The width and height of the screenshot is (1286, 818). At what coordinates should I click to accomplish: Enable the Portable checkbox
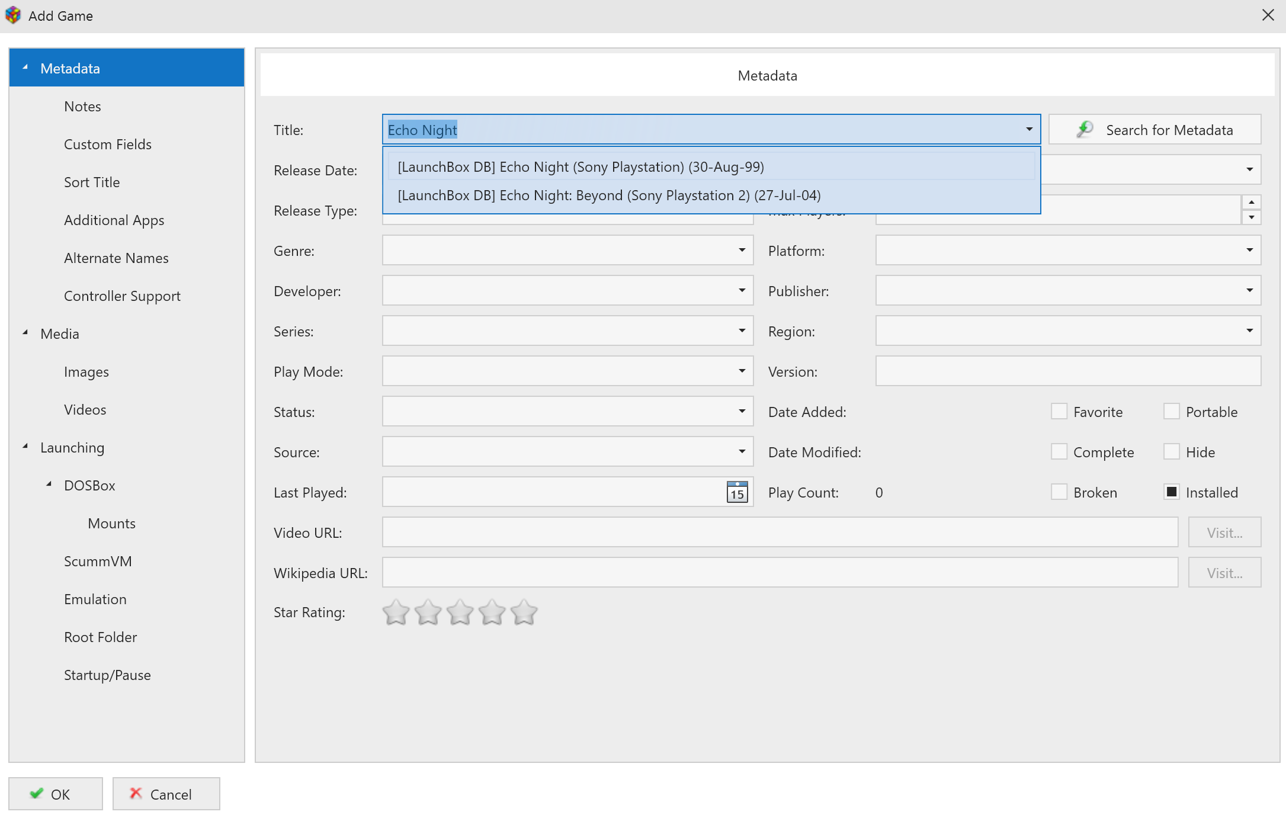(1172, 411)
